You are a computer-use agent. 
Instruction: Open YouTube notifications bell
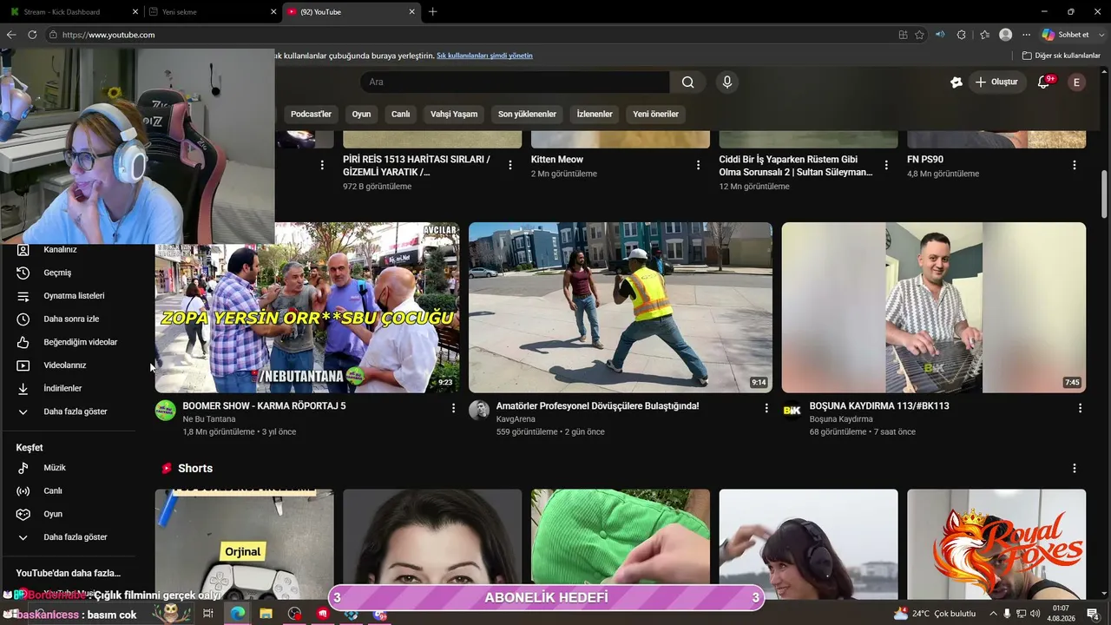coord(1044,82)
